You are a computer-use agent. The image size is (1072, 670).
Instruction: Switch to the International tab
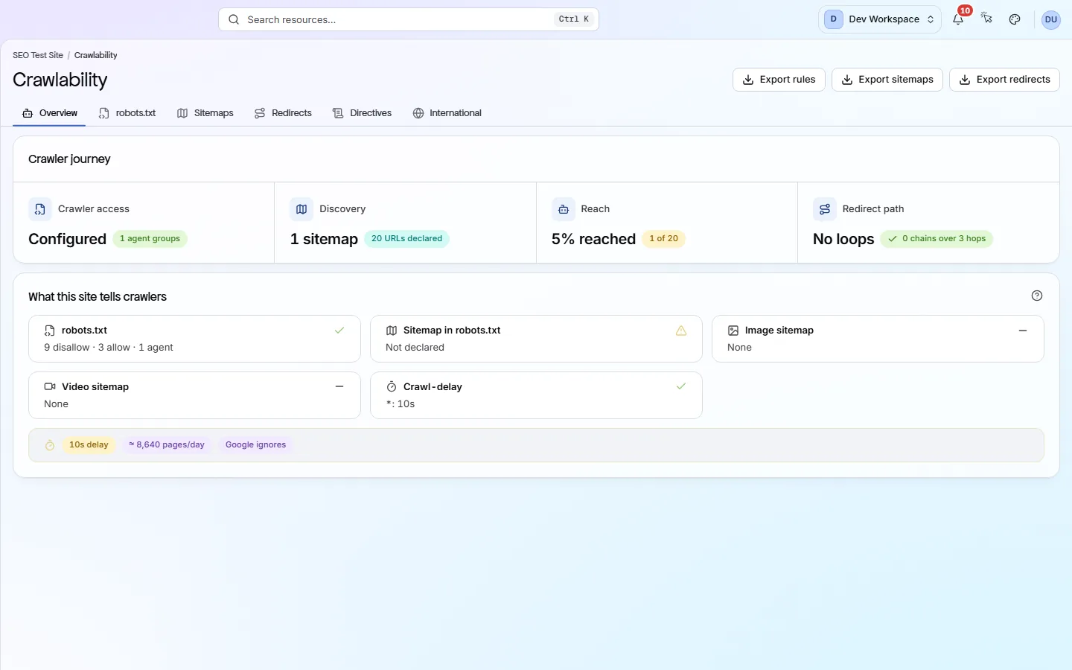click(x=447, y=113)
